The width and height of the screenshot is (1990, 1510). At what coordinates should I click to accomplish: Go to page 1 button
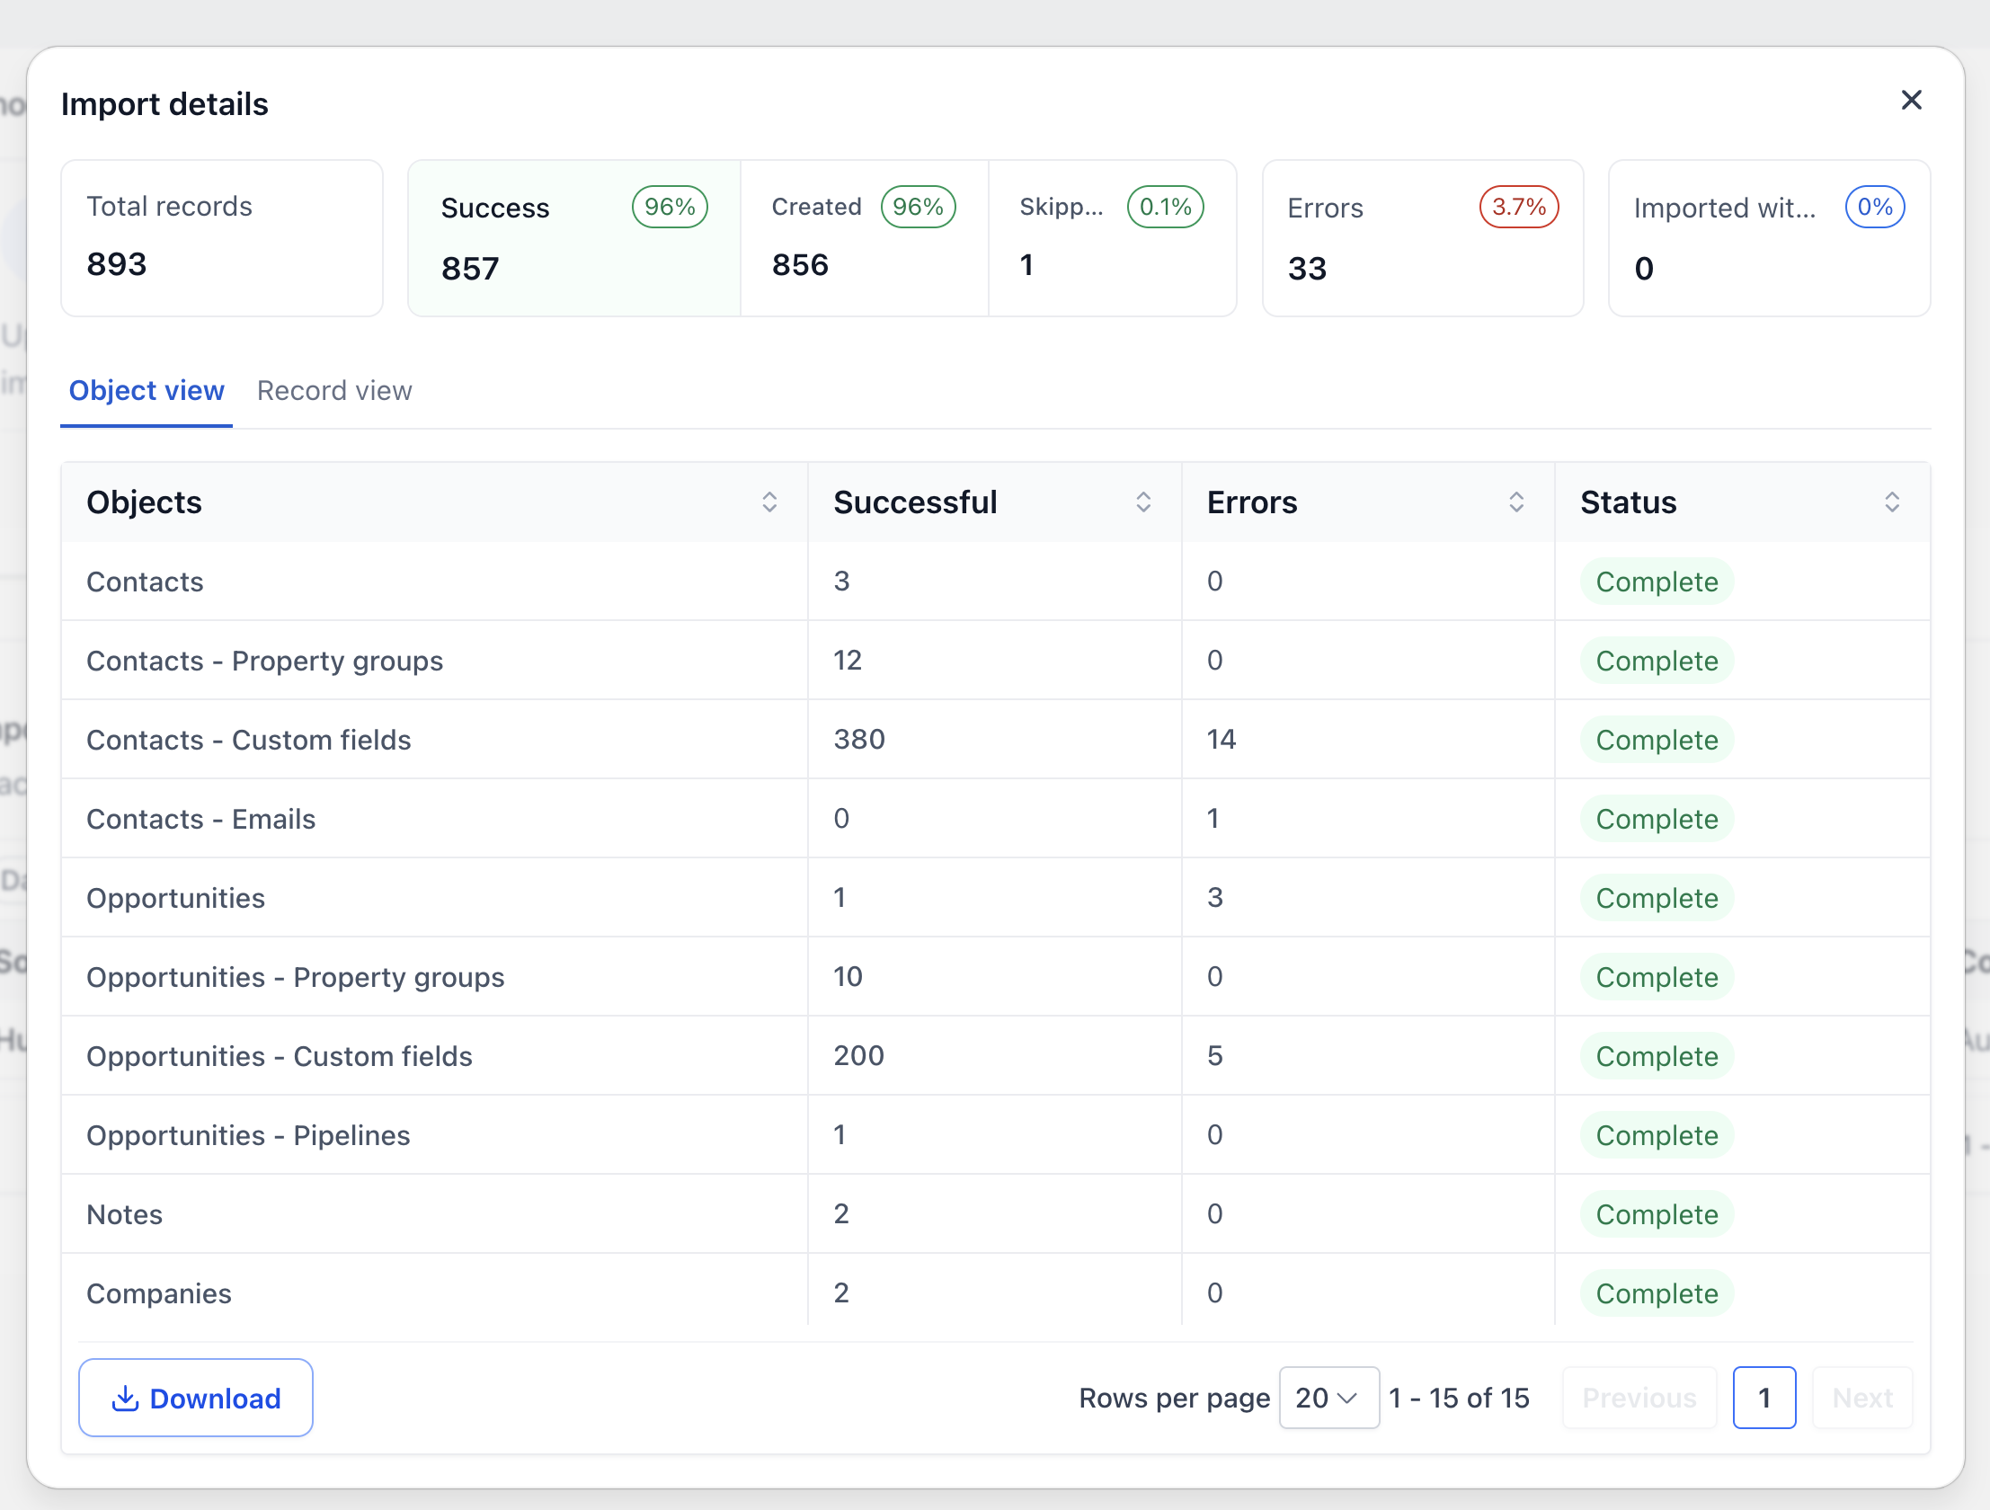pos(1764,1398)
